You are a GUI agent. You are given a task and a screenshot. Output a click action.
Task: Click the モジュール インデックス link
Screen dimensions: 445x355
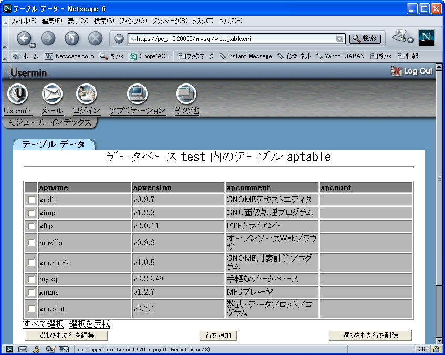(50, 122)
